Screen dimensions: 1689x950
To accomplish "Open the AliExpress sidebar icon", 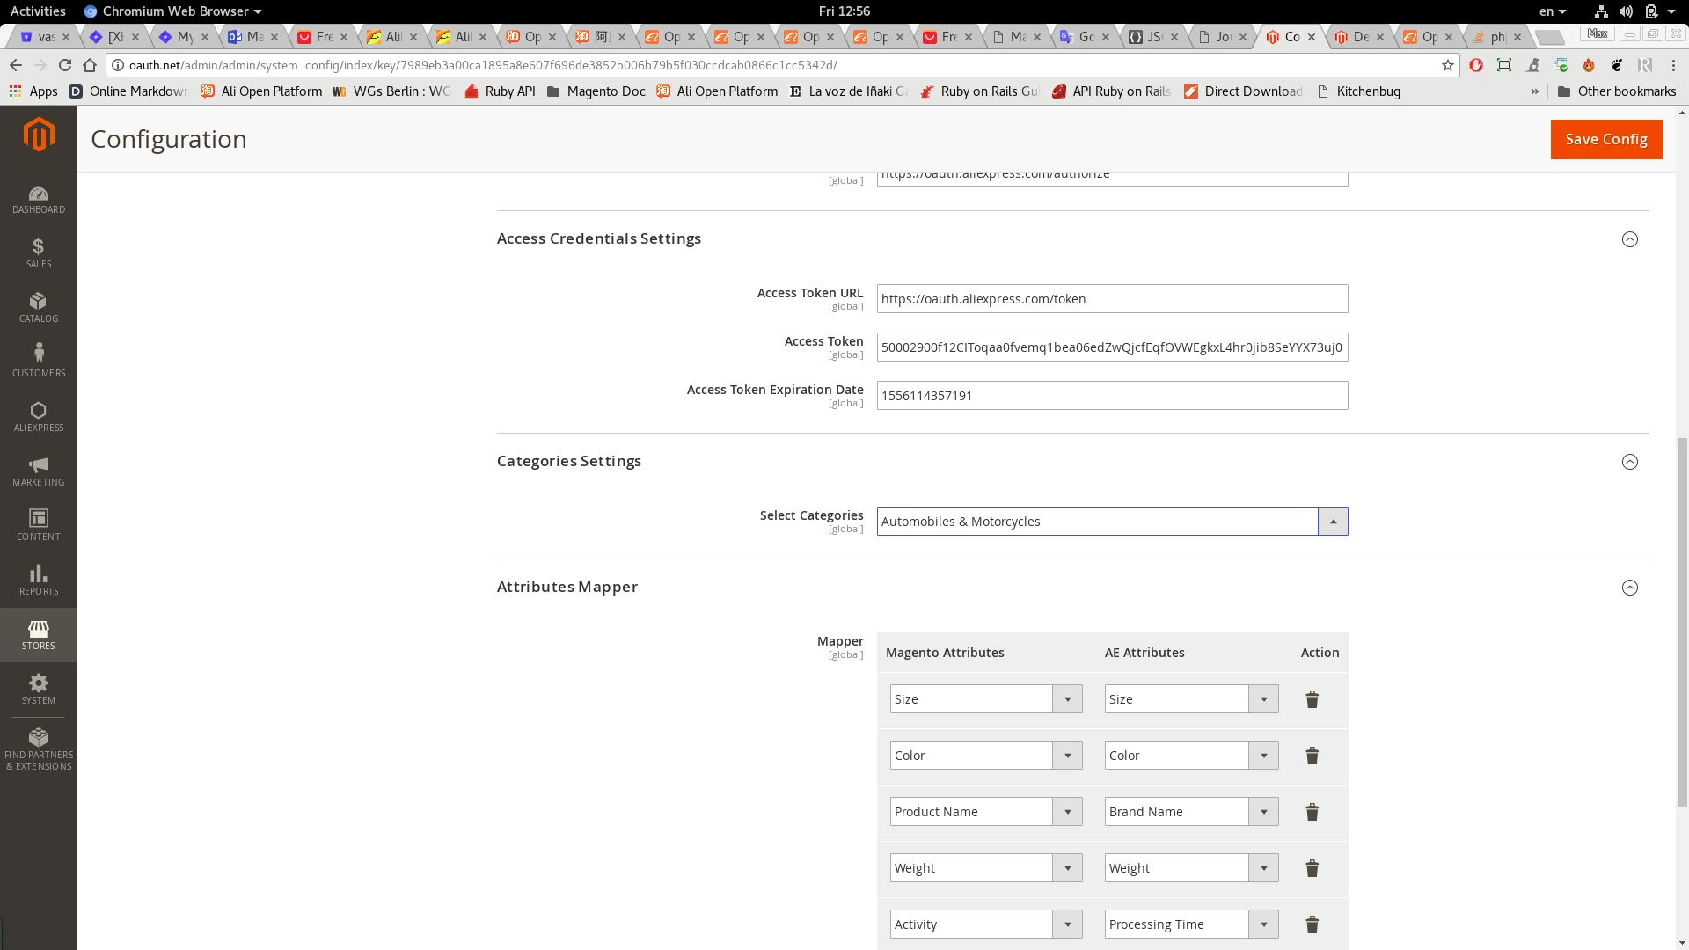I will pyautogui.click(x=38, y=417).
